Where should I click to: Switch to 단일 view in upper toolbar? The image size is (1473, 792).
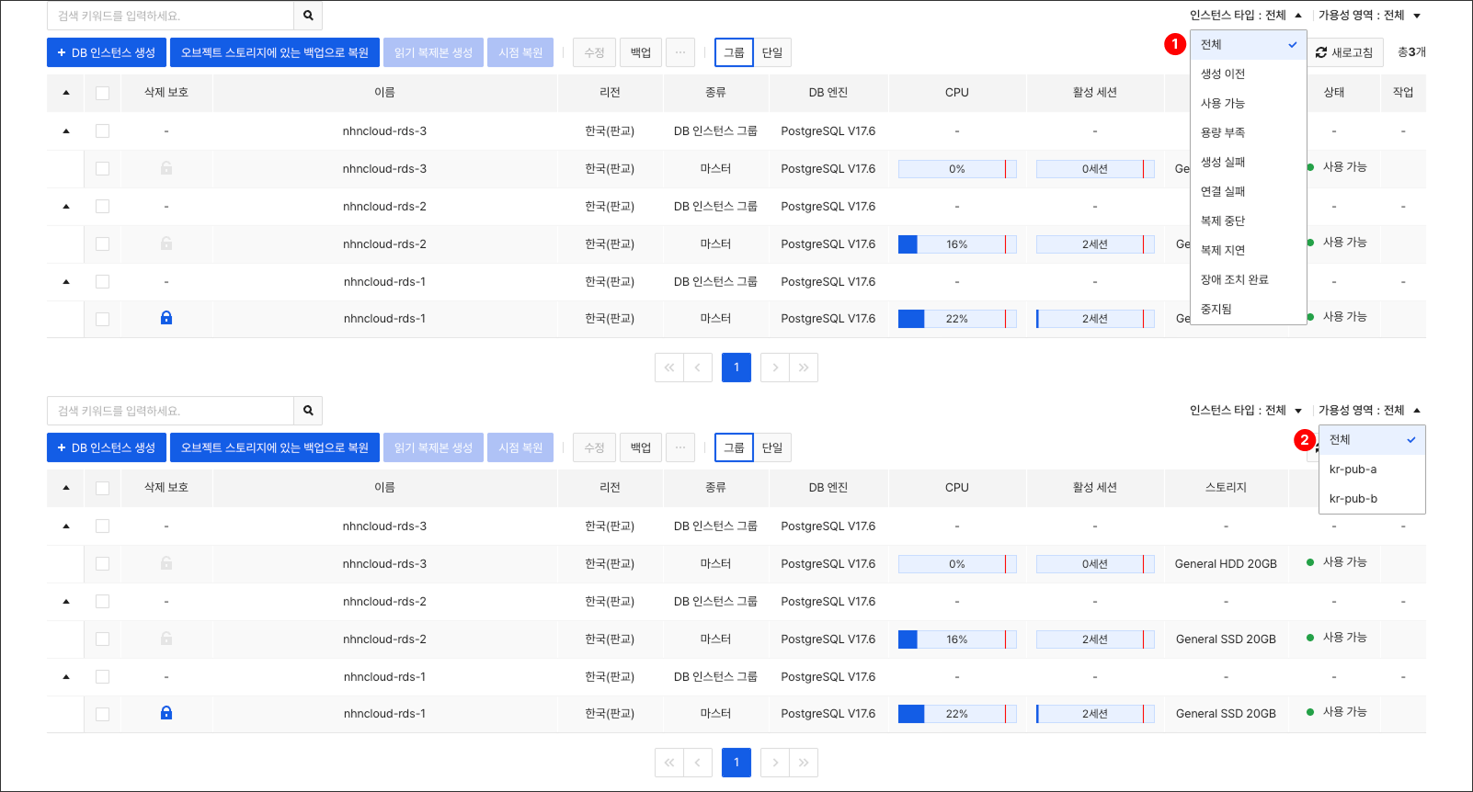click(772, 52)
